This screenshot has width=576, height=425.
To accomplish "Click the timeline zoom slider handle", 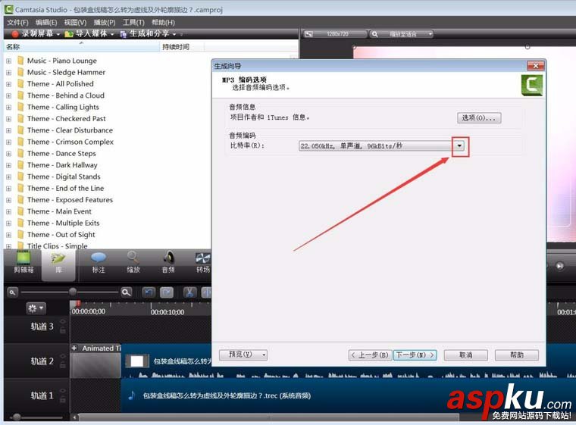I will point(73,292).
